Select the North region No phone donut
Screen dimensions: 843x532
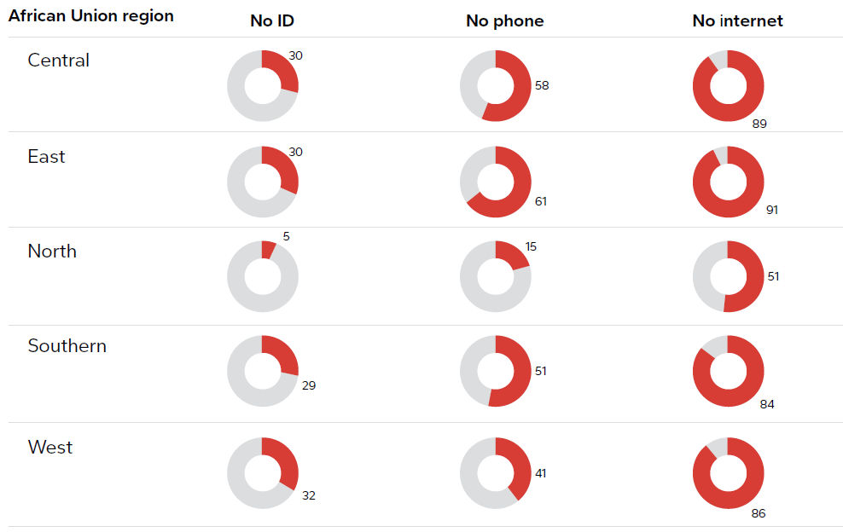(496, 277)
